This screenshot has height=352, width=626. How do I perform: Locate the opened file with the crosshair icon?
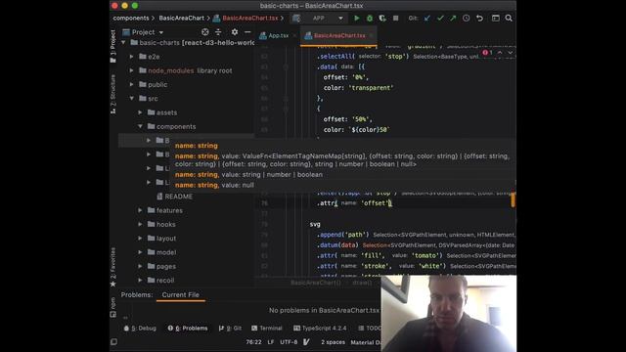pyautogui.click(x=204, y=32)
